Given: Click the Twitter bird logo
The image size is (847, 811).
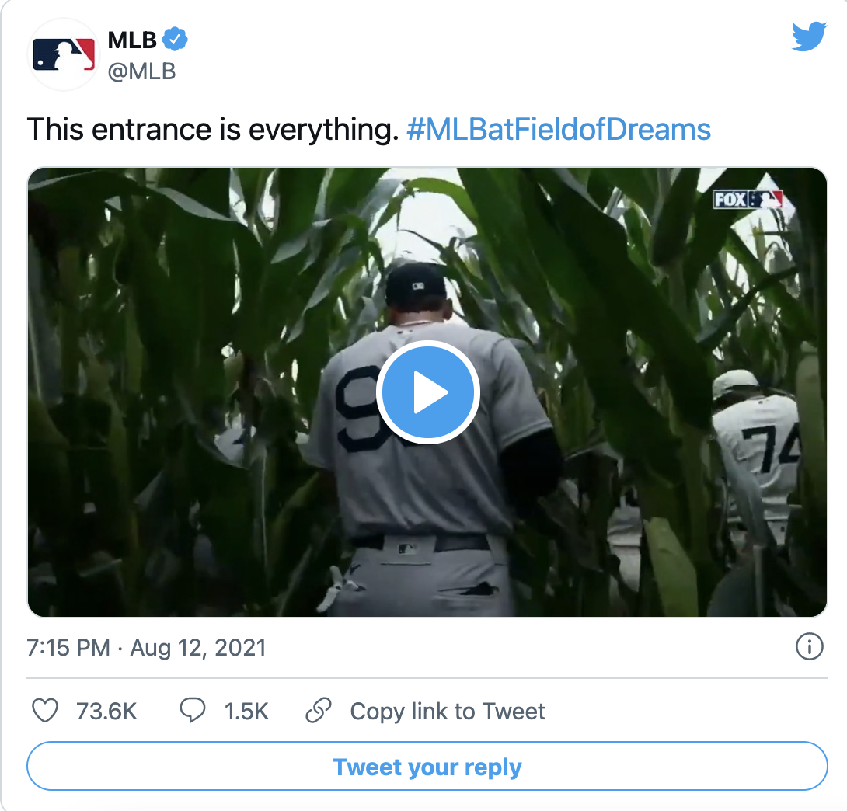Looking at the screenshot, I should point(809,37).
